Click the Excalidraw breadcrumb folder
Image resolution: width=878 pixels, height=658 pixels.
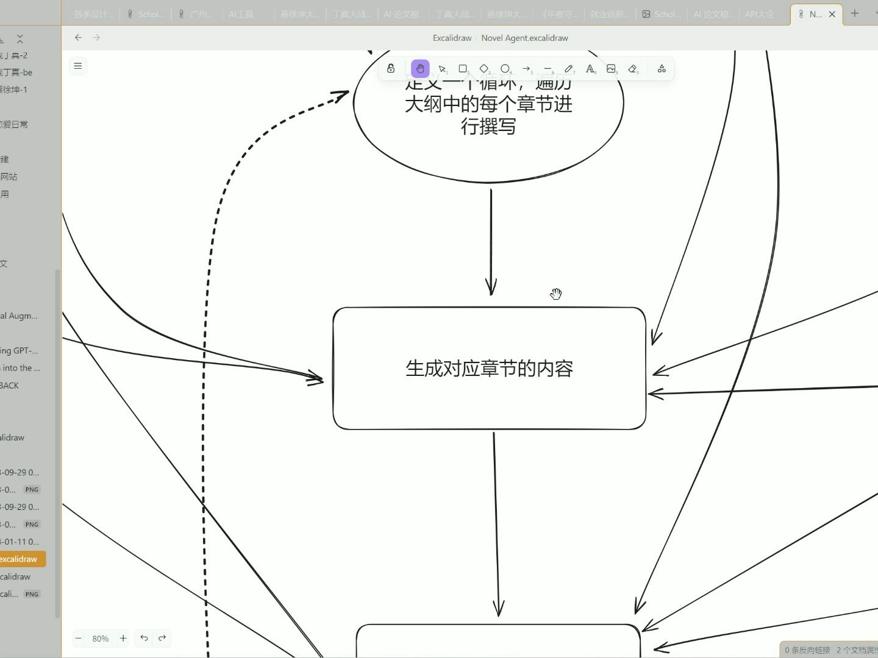pos(452,38)
